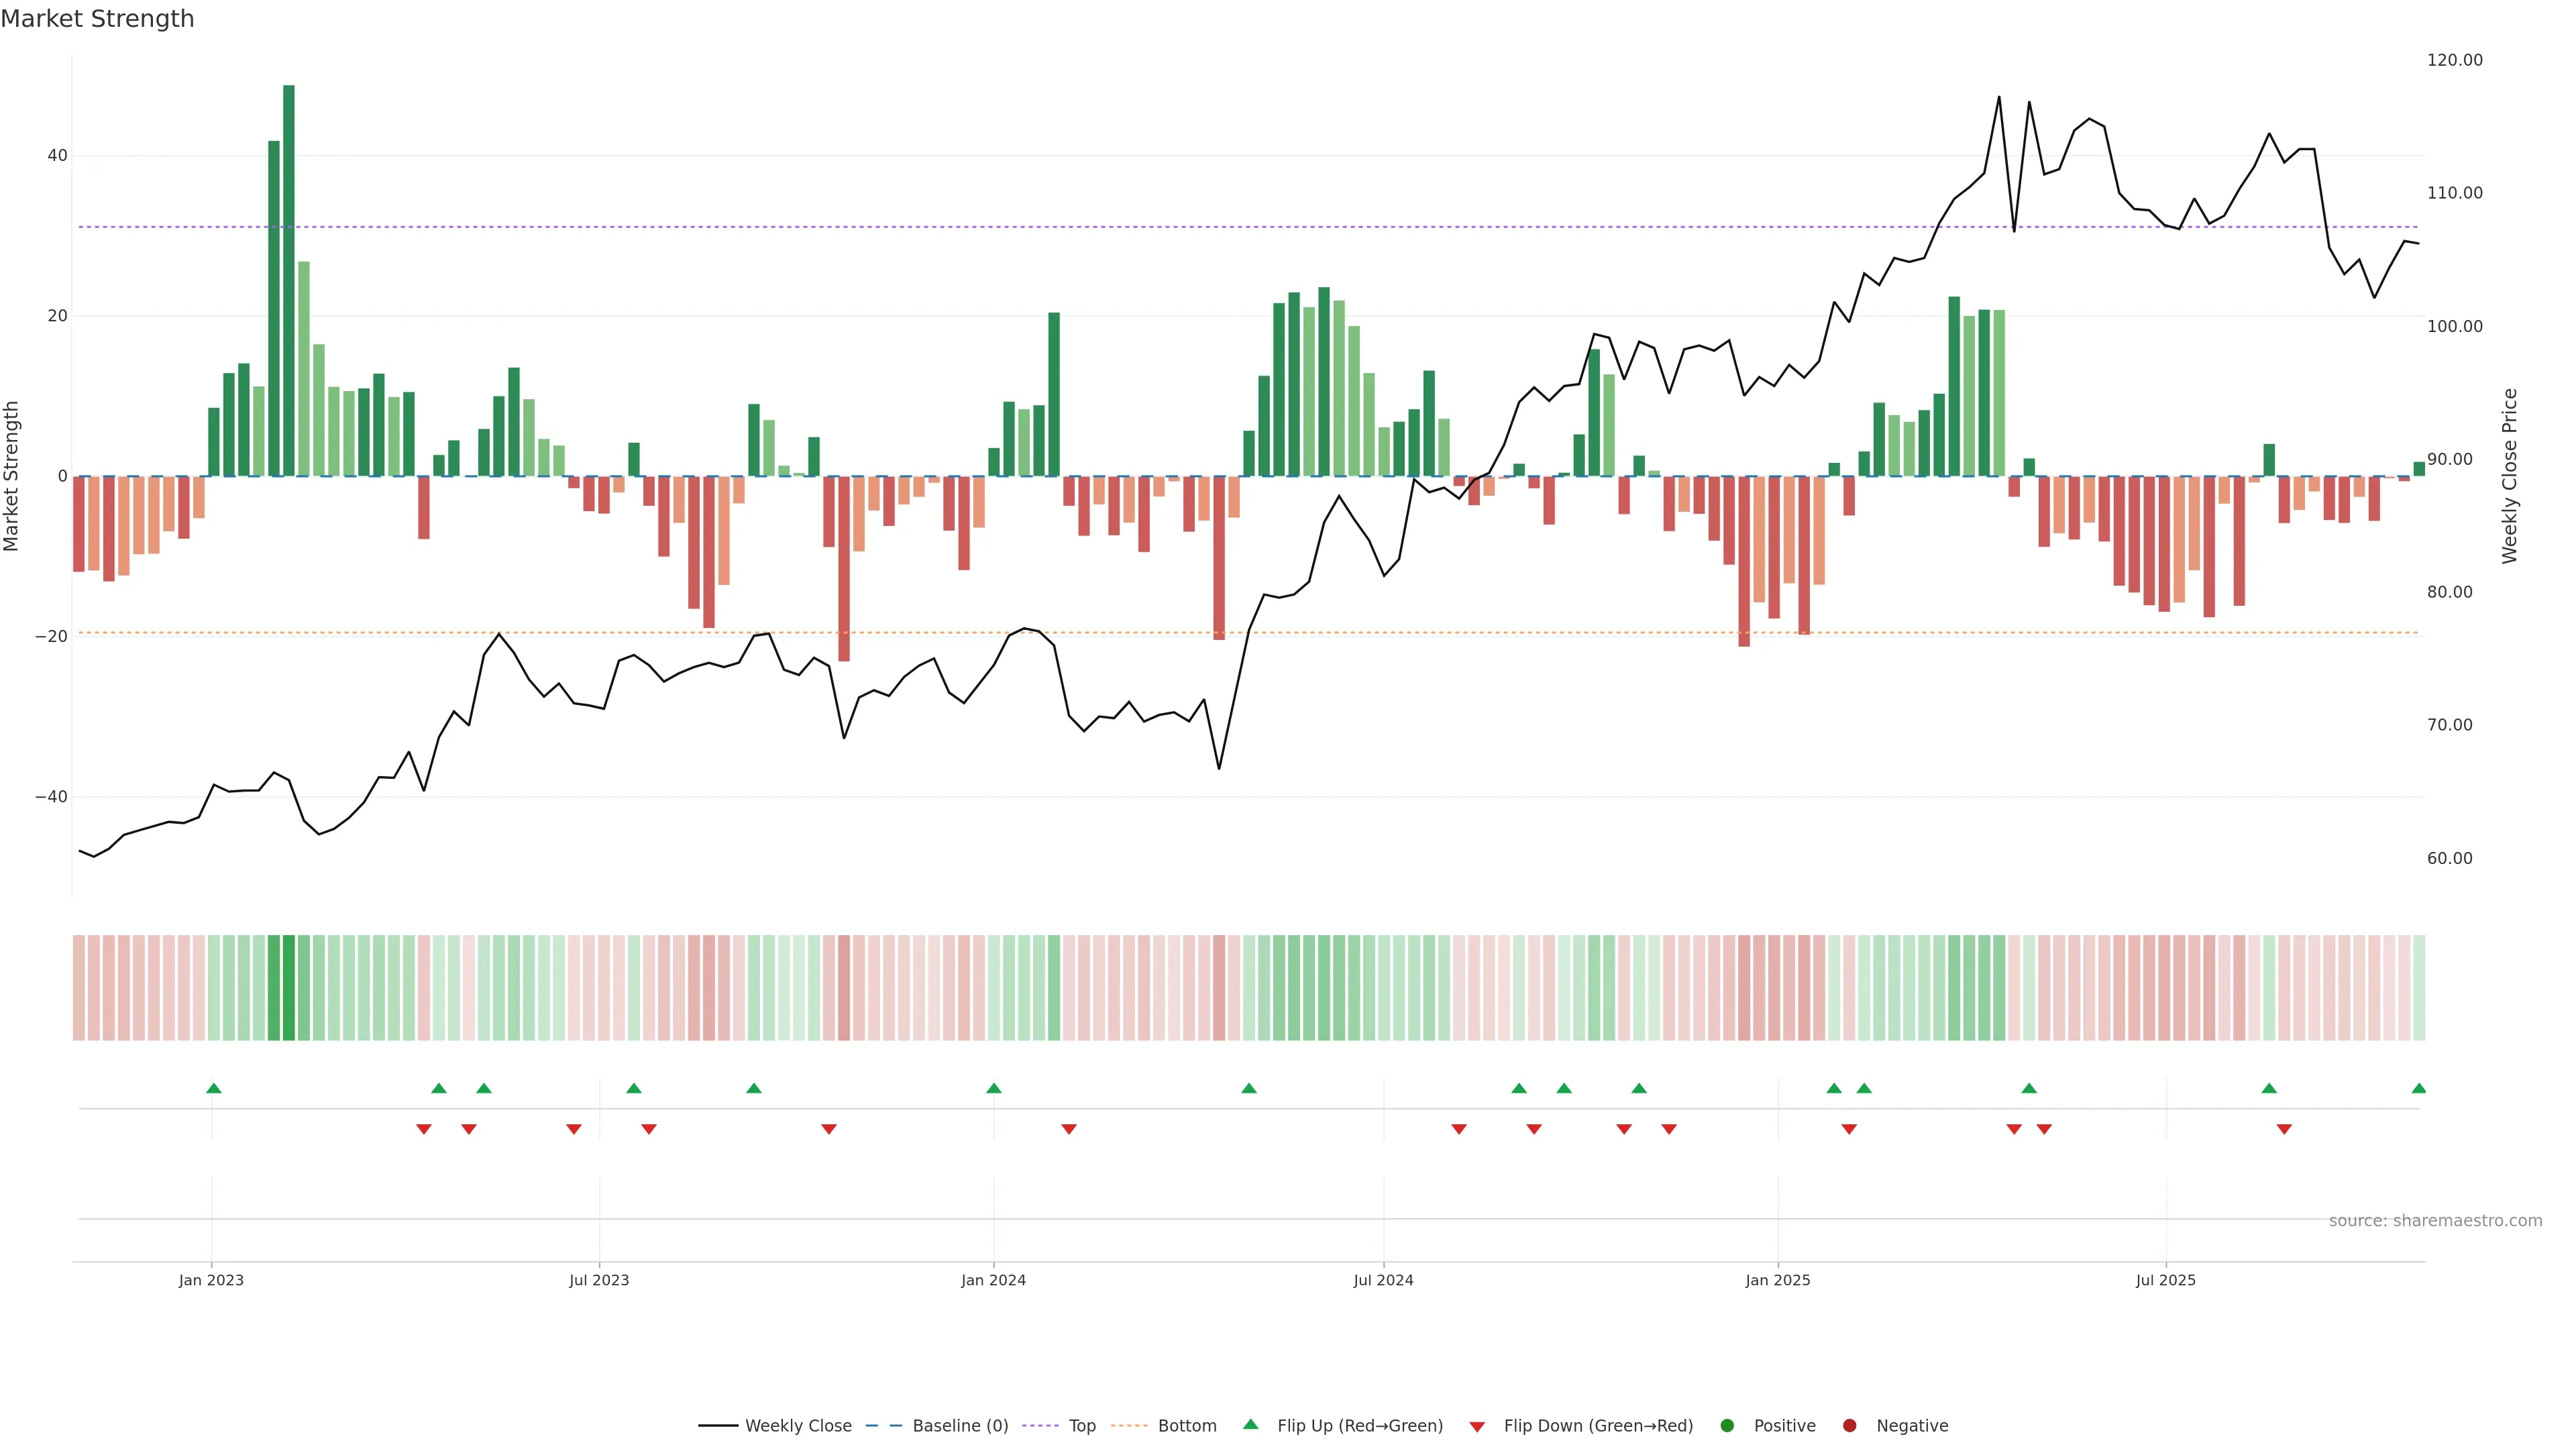Click the last flip-up triangle at far right
This screenshot has width=2576, height=1449.
click(x=2418, y=1088)
